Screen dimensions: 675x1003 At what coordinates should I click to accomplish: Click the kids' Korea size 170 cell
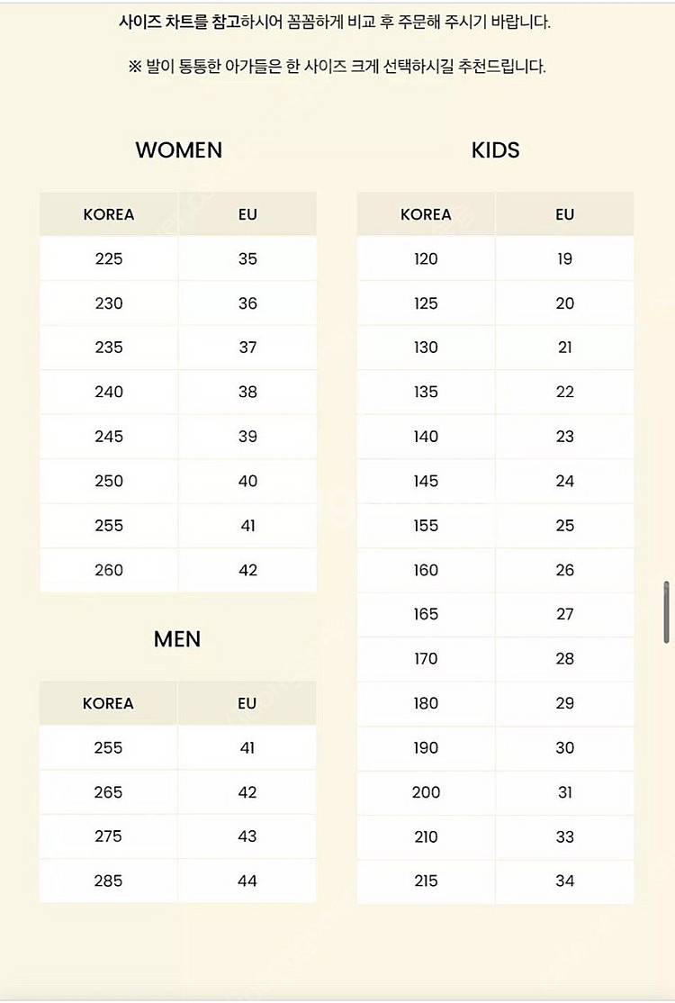pos(426,659)
